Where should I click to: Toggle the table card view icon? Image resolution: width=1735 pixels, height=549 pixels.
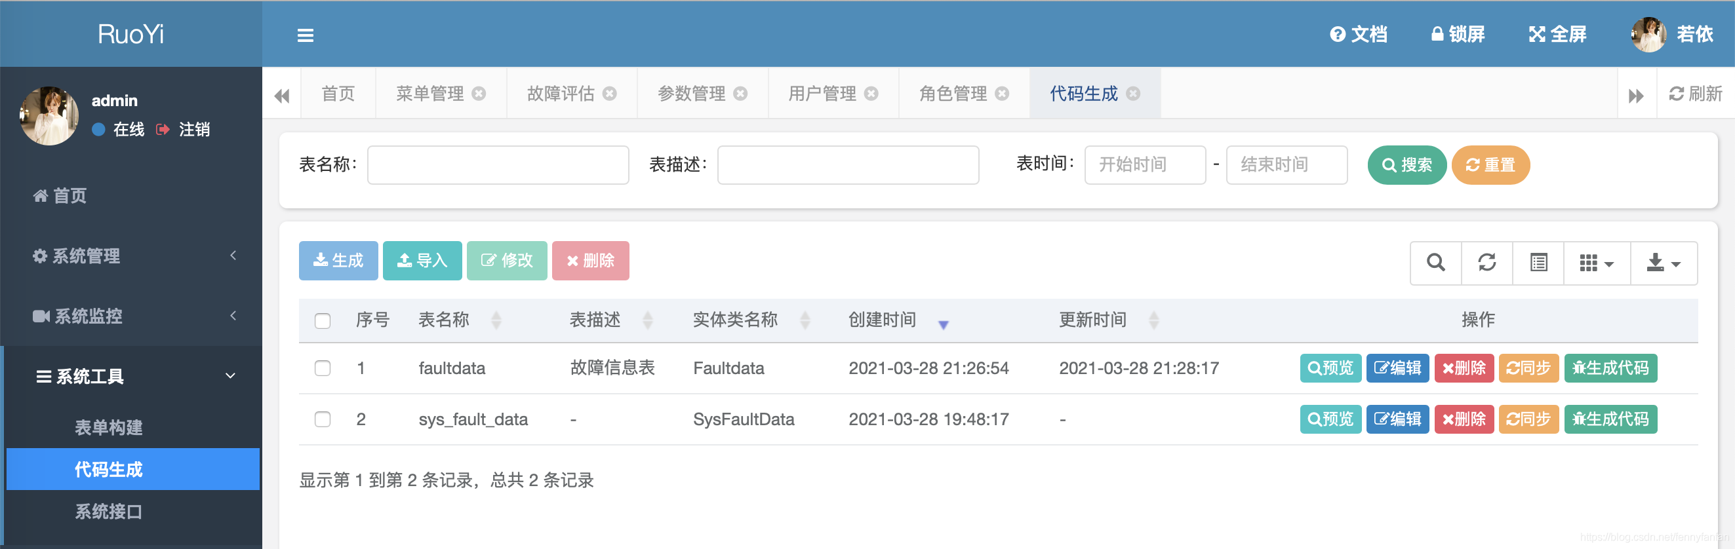pyautogui.click(x=1538, y=263)
